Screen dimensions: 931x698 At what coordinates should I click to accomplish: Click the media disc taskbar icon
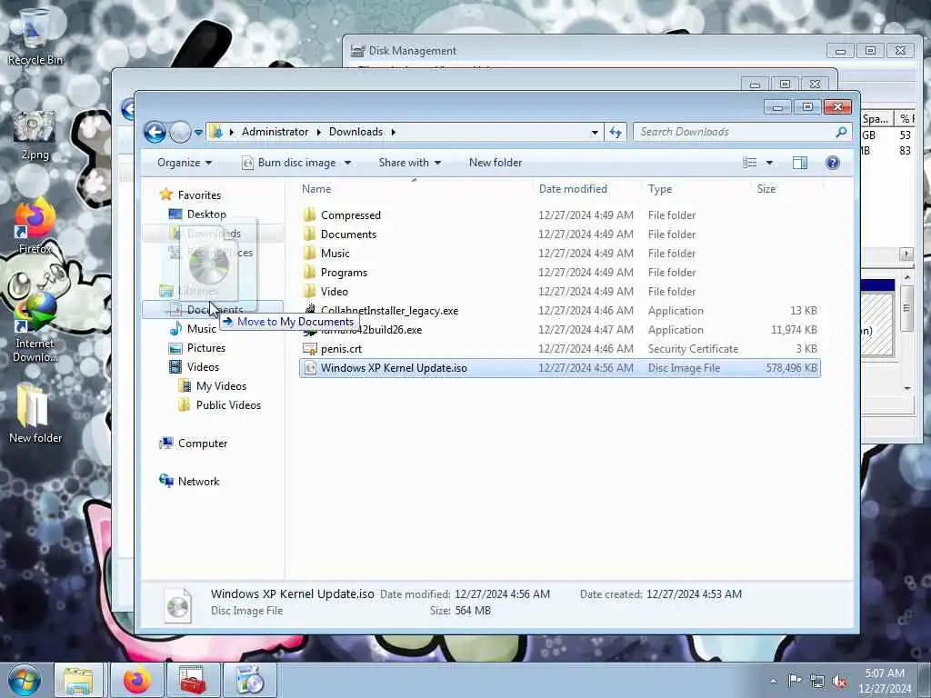click(x=249, y=680)
